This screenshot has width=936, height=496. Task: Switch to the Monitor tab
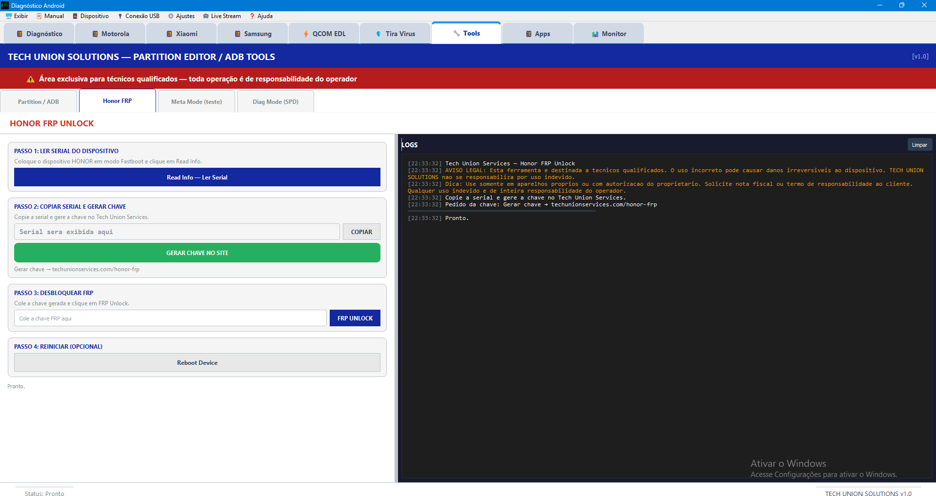pos(609,34)
